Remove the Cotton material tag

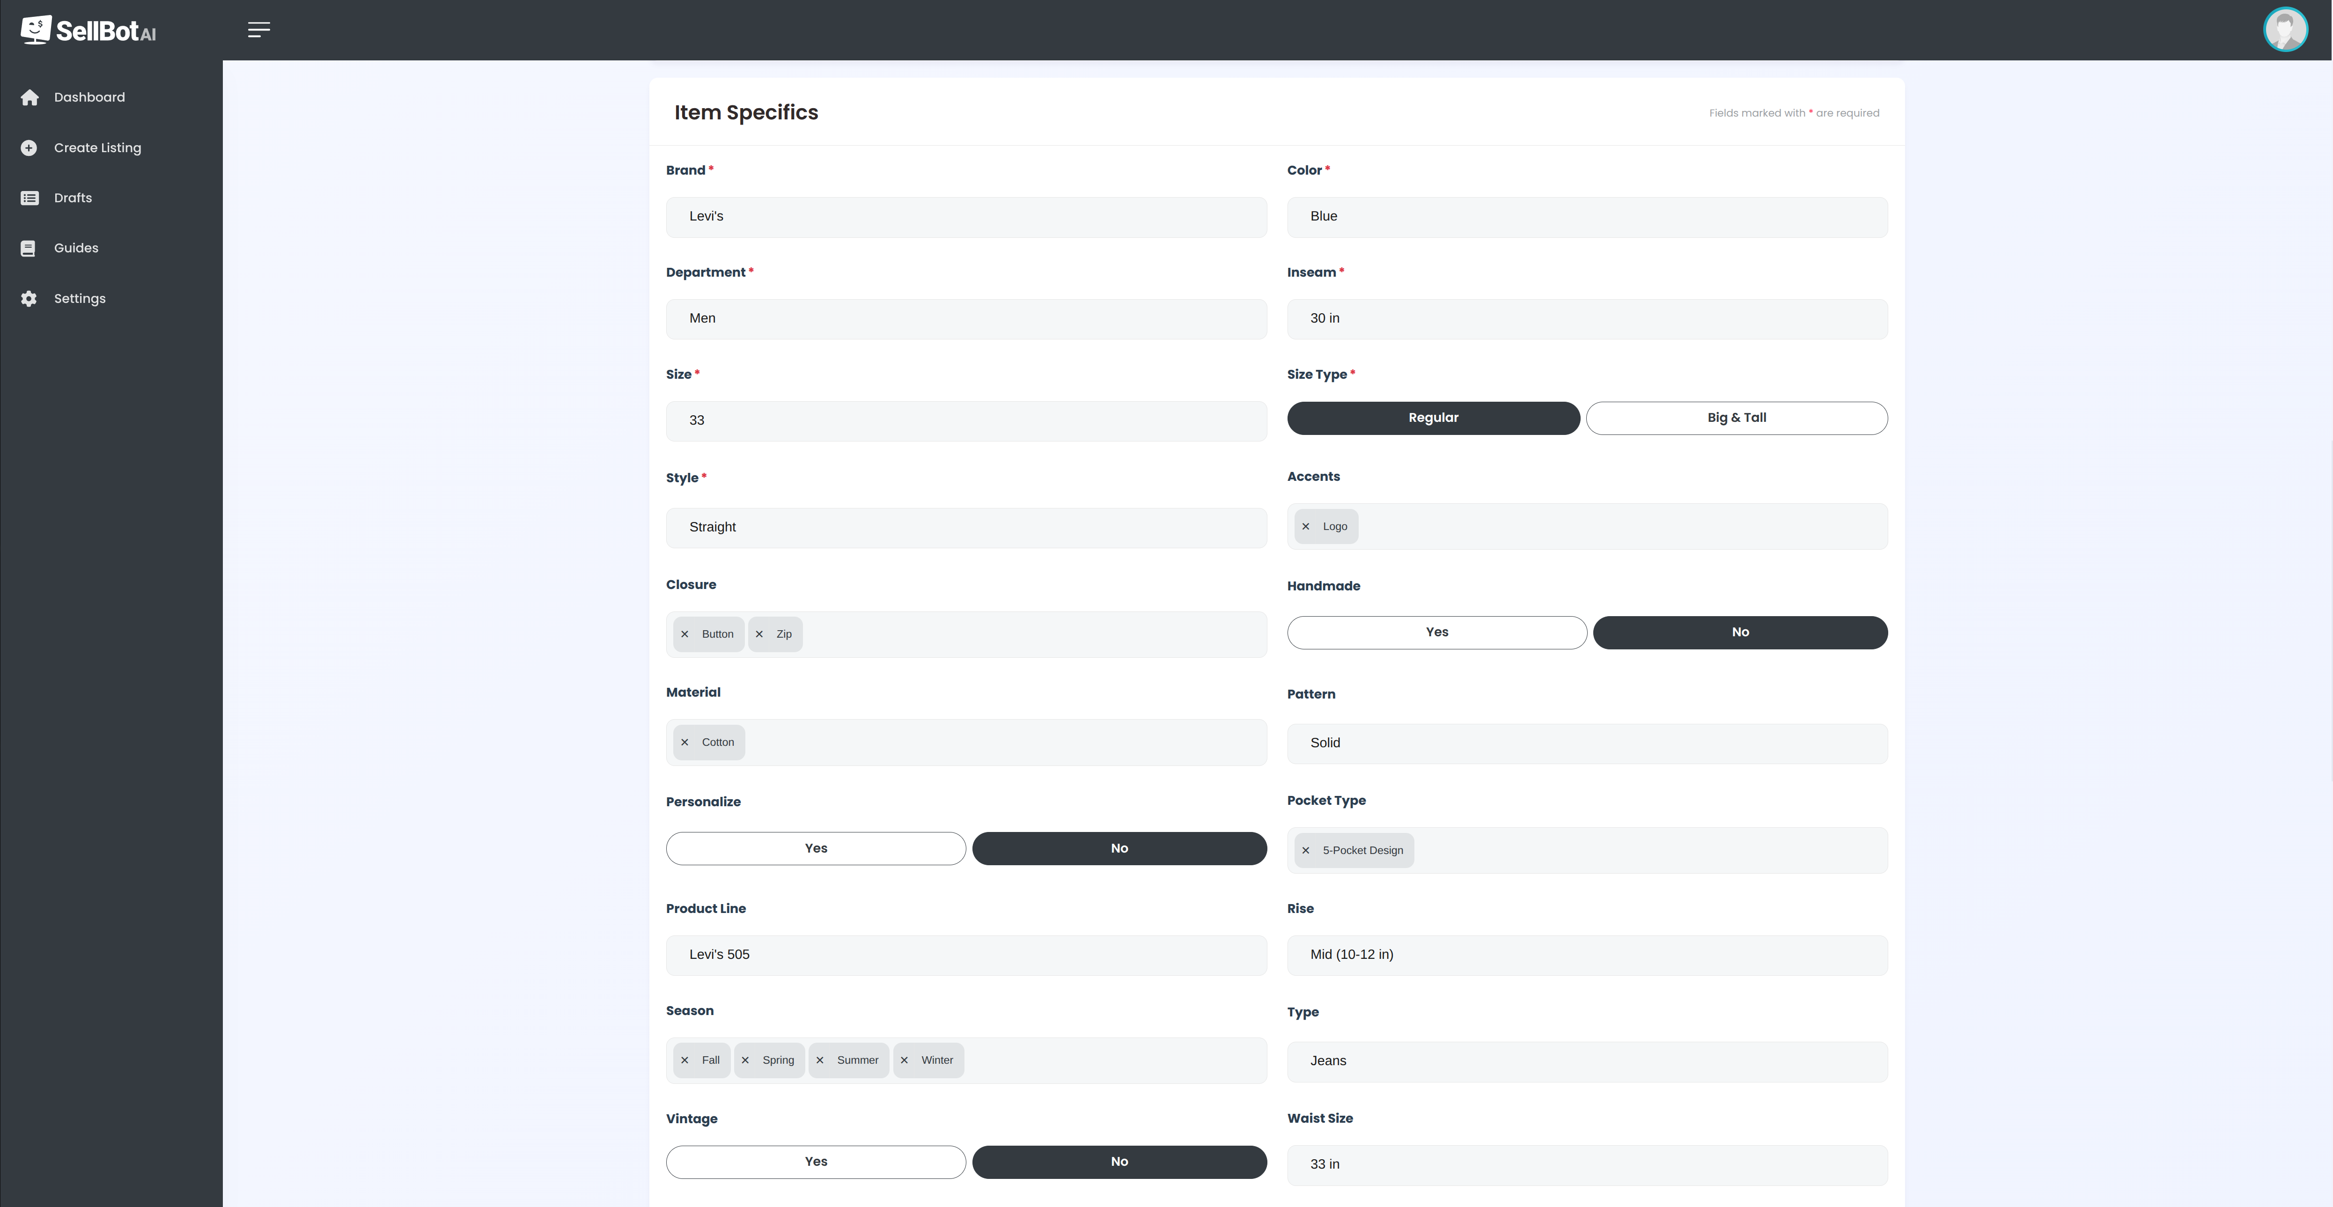tap(684, 743)
